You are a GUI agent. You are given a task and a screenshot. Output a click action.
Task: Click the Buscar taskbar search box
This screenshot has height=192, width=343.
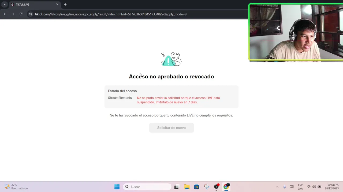147,187
